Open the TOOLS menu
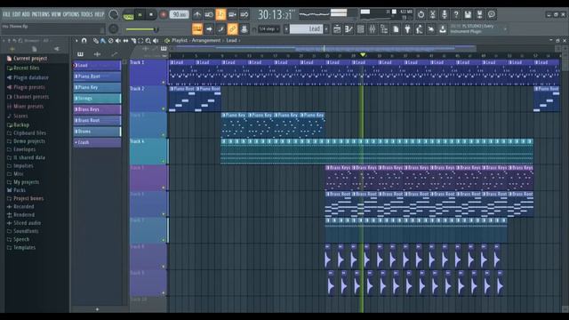This screenshot has width=569, height=320. coord(87,14)
